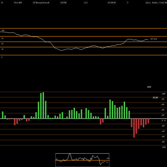Select the MR histogram title label

pyautogui.click(x=149, y=87)
